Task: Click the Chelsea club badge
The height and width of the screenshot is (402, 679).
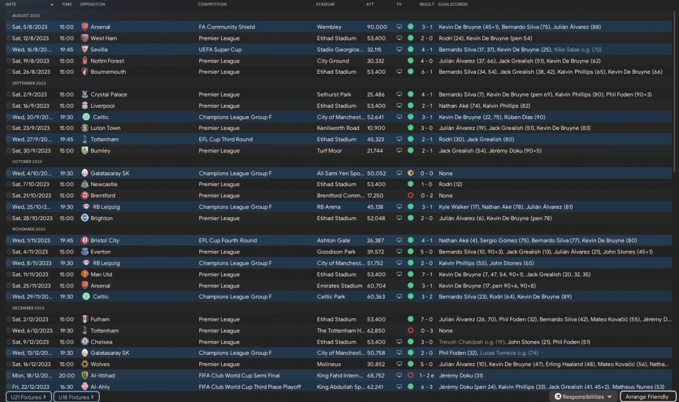Action: point(85,342)
